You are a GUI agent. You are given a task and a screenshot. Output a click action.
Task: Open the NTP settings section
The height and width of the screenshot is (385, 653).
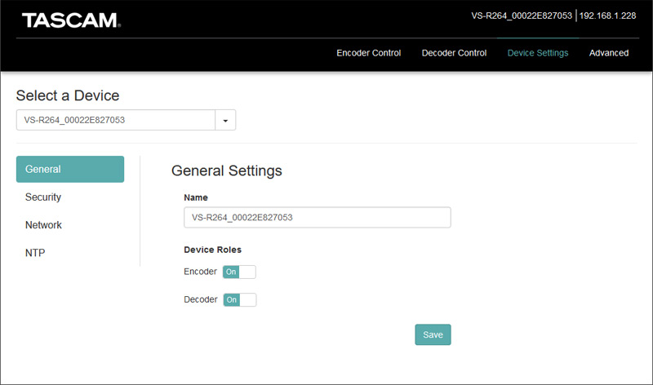pyautogui.click(x=35, y=253)
